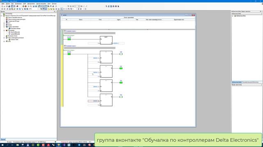Screen dimensions: 263x147
Task: Collapse the project root node
Action: point(2,16)
